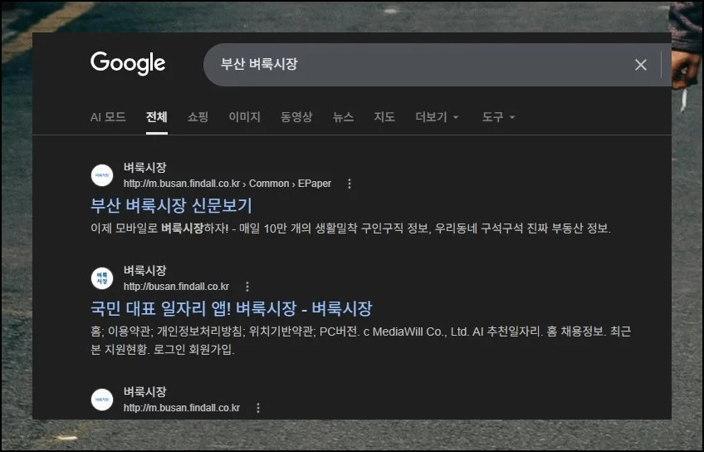704x452 pixels.
Task: Click the 벼룩시장 site name of the third result
Action: (x=145, y=392)
